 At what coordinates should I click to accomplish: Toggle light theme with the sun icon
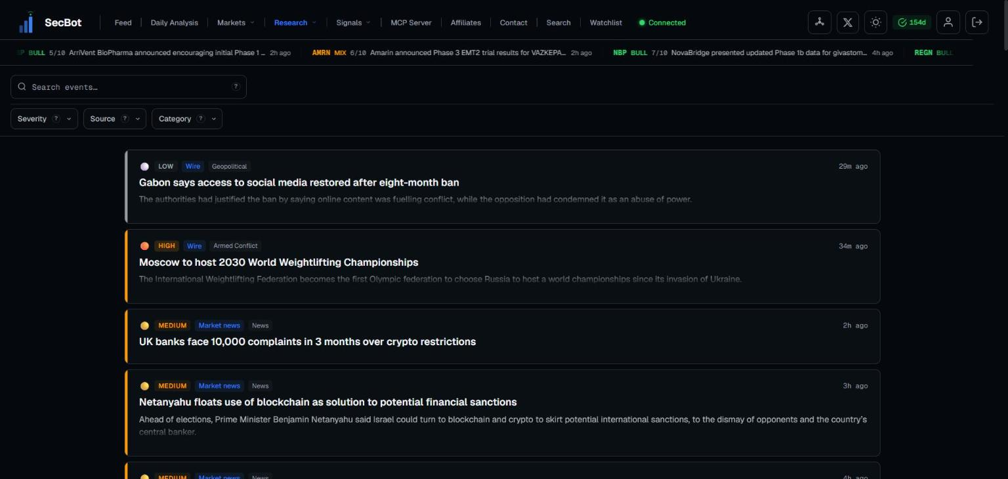pos(875,22)
